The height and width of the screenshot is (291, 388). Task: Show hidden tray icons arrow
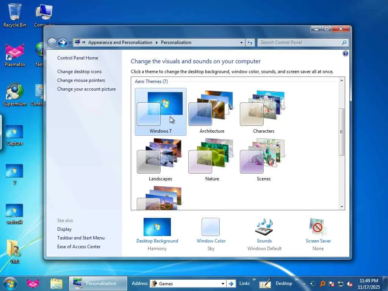[304, 283]
